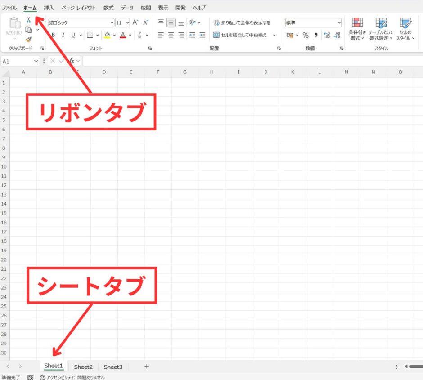
Task: Switch to the 挿入 ribbon tab
Action: click(48, 7)
